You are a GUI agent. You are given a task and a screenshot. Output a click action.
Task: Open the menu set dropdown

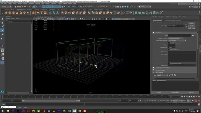(6, 7)
